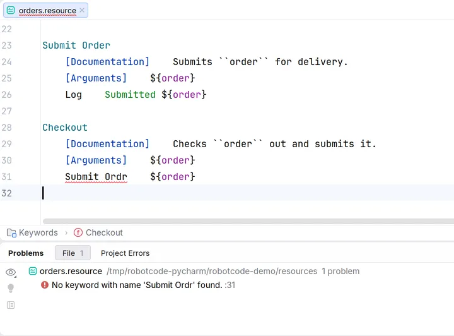Open the Project Errors tab
This screenshot has width=454, height=336.
pos(125,253)
